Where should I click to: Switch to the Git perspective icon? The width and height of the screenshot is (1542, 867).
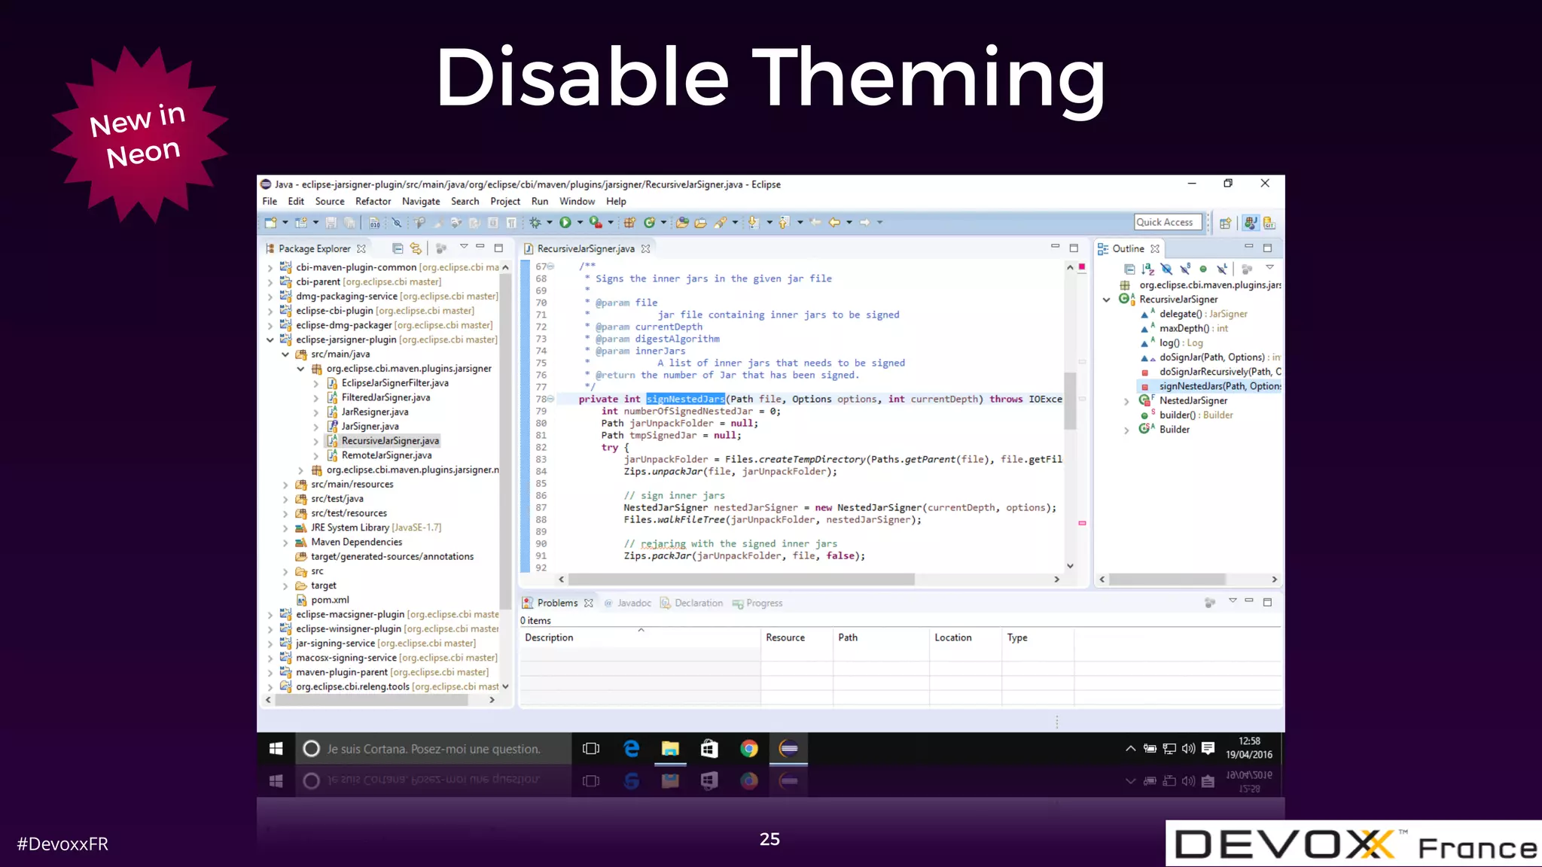point(1269,223)
